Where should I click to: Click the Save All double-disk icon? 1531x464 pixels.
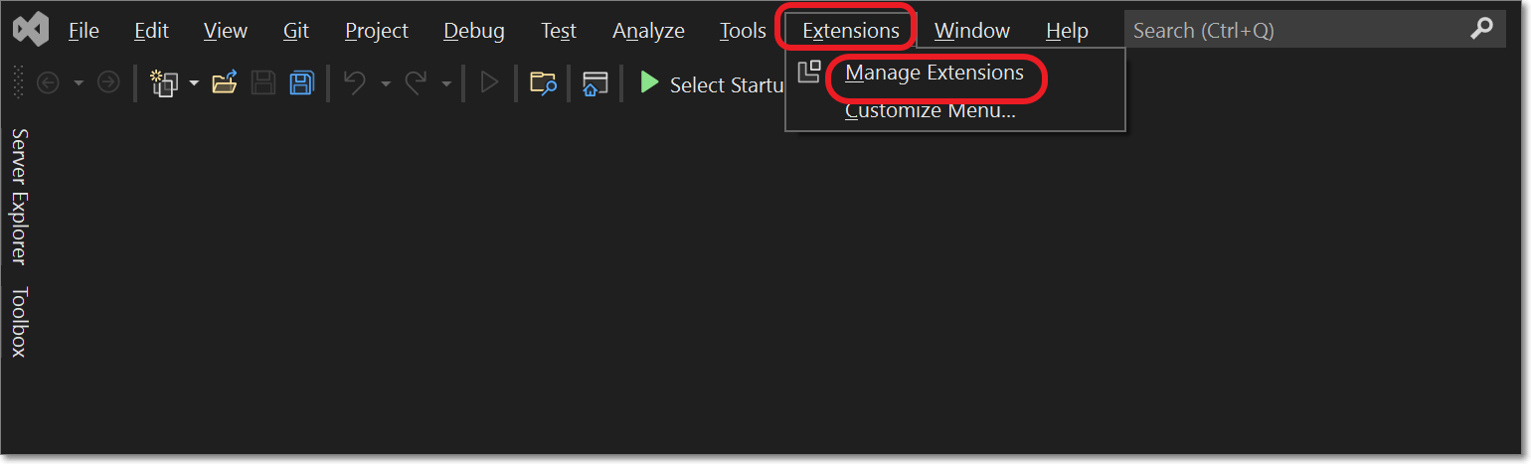coord(301,83)
